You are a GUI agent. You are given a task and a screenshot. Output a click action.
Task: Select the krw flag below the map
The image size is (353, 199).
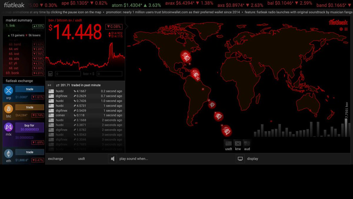click(238, 143)
